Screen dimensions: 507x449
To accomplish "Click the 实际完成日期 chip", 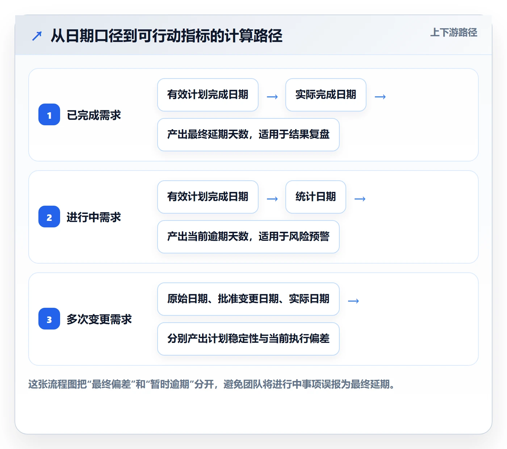I will [x=326, y=95].
